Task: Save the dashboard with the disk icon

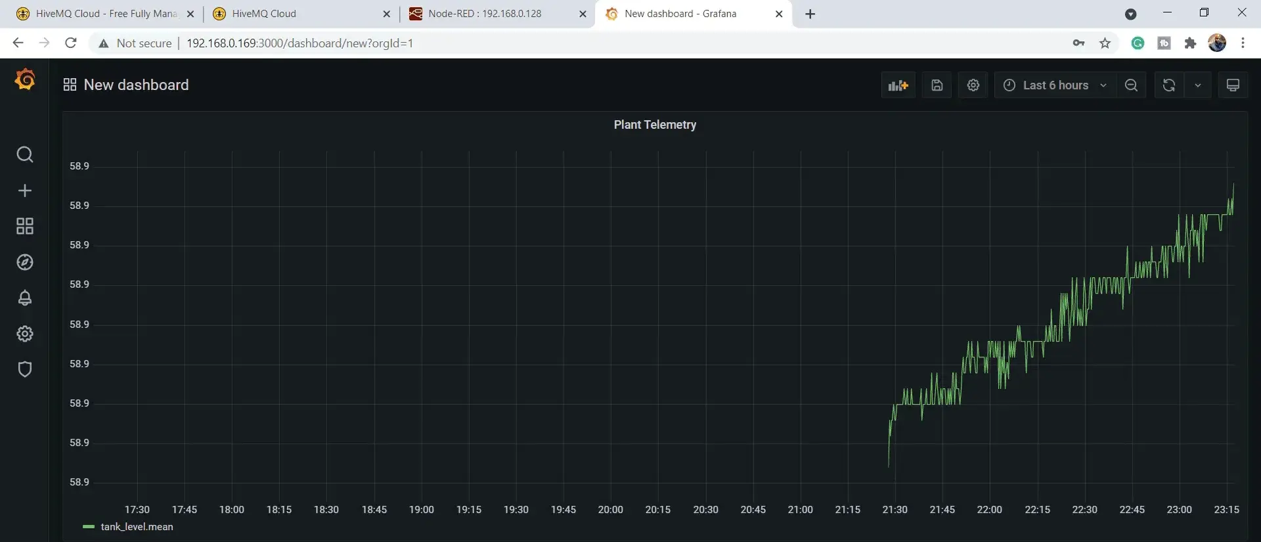Action: point(937,85)
